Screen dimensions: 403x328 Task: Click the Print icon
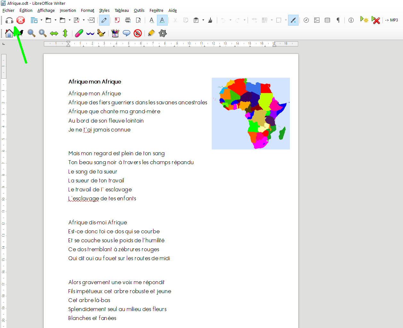[128, 20]
